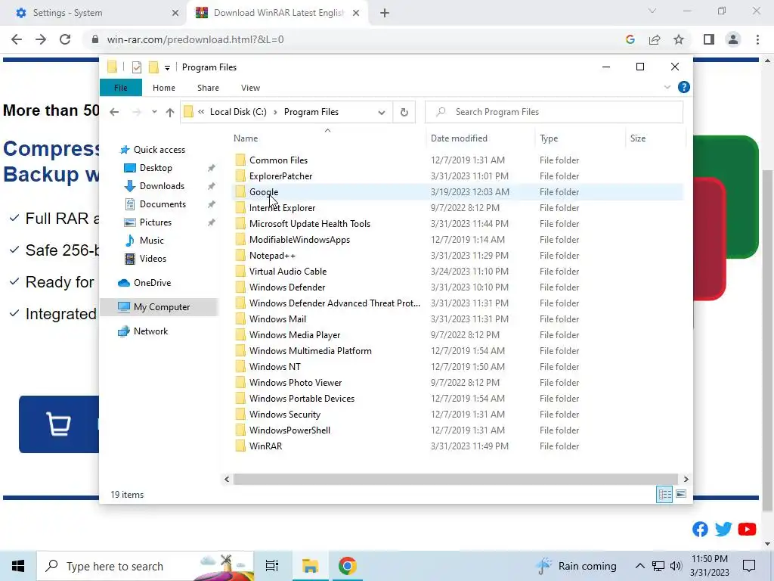
Task: Click the taskbar search box
Action: click(145, 566)
